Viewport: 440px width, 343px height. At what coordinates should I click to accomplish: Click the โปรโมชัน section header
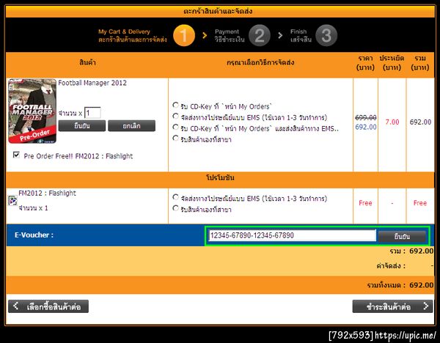220,178
